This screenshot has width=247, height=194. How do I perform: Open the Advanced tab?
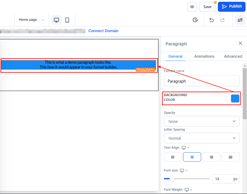[233, 56]
